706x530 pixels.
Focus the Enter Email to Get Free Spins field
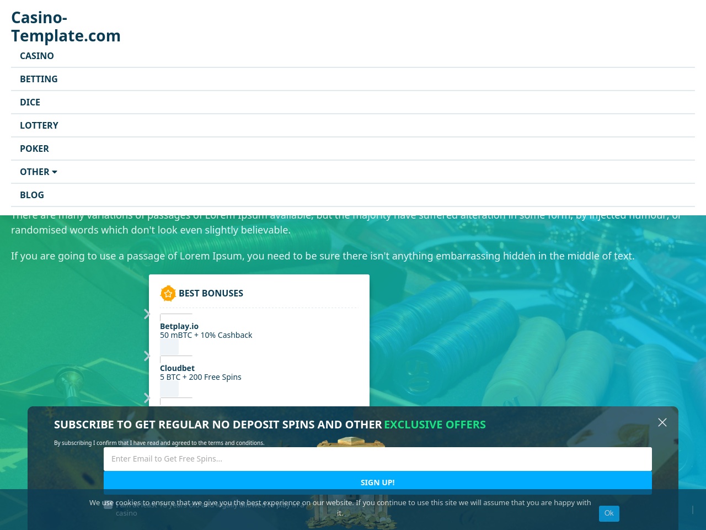[x=378, y=459]
